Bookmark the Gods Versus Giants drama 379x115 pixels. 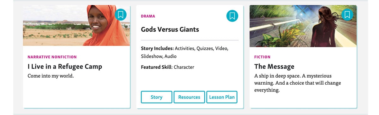(x=232, y=16)
